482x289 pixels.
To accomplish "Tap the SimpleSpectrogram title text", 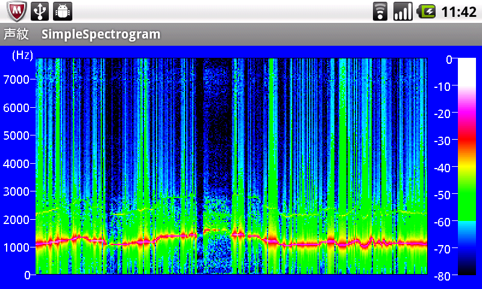I will tap(101, 34).
